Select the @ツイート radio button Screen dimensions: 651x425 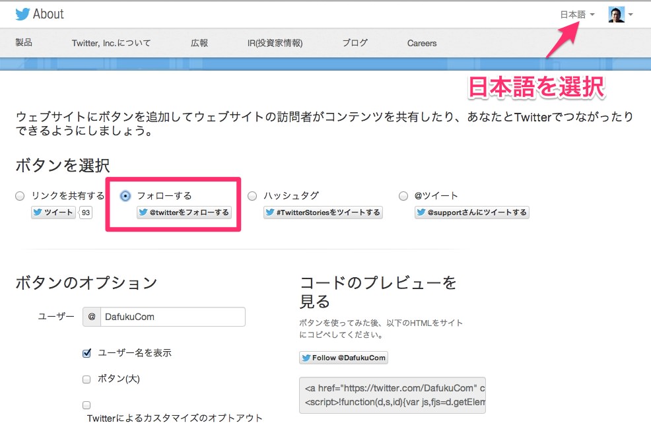pyautogui.click(x=403, y=196)
